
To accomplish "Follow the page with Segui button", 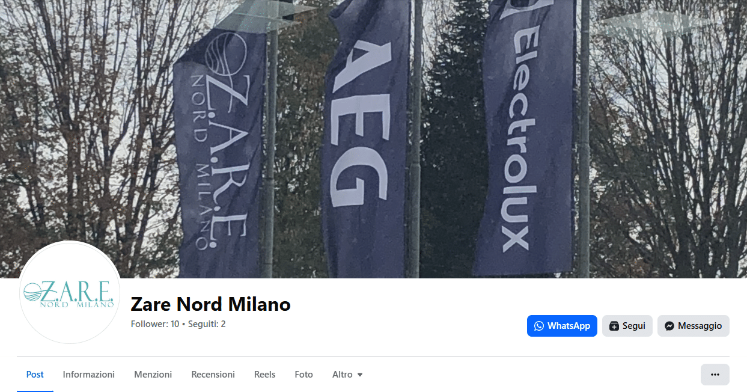I will coord(627,326).
